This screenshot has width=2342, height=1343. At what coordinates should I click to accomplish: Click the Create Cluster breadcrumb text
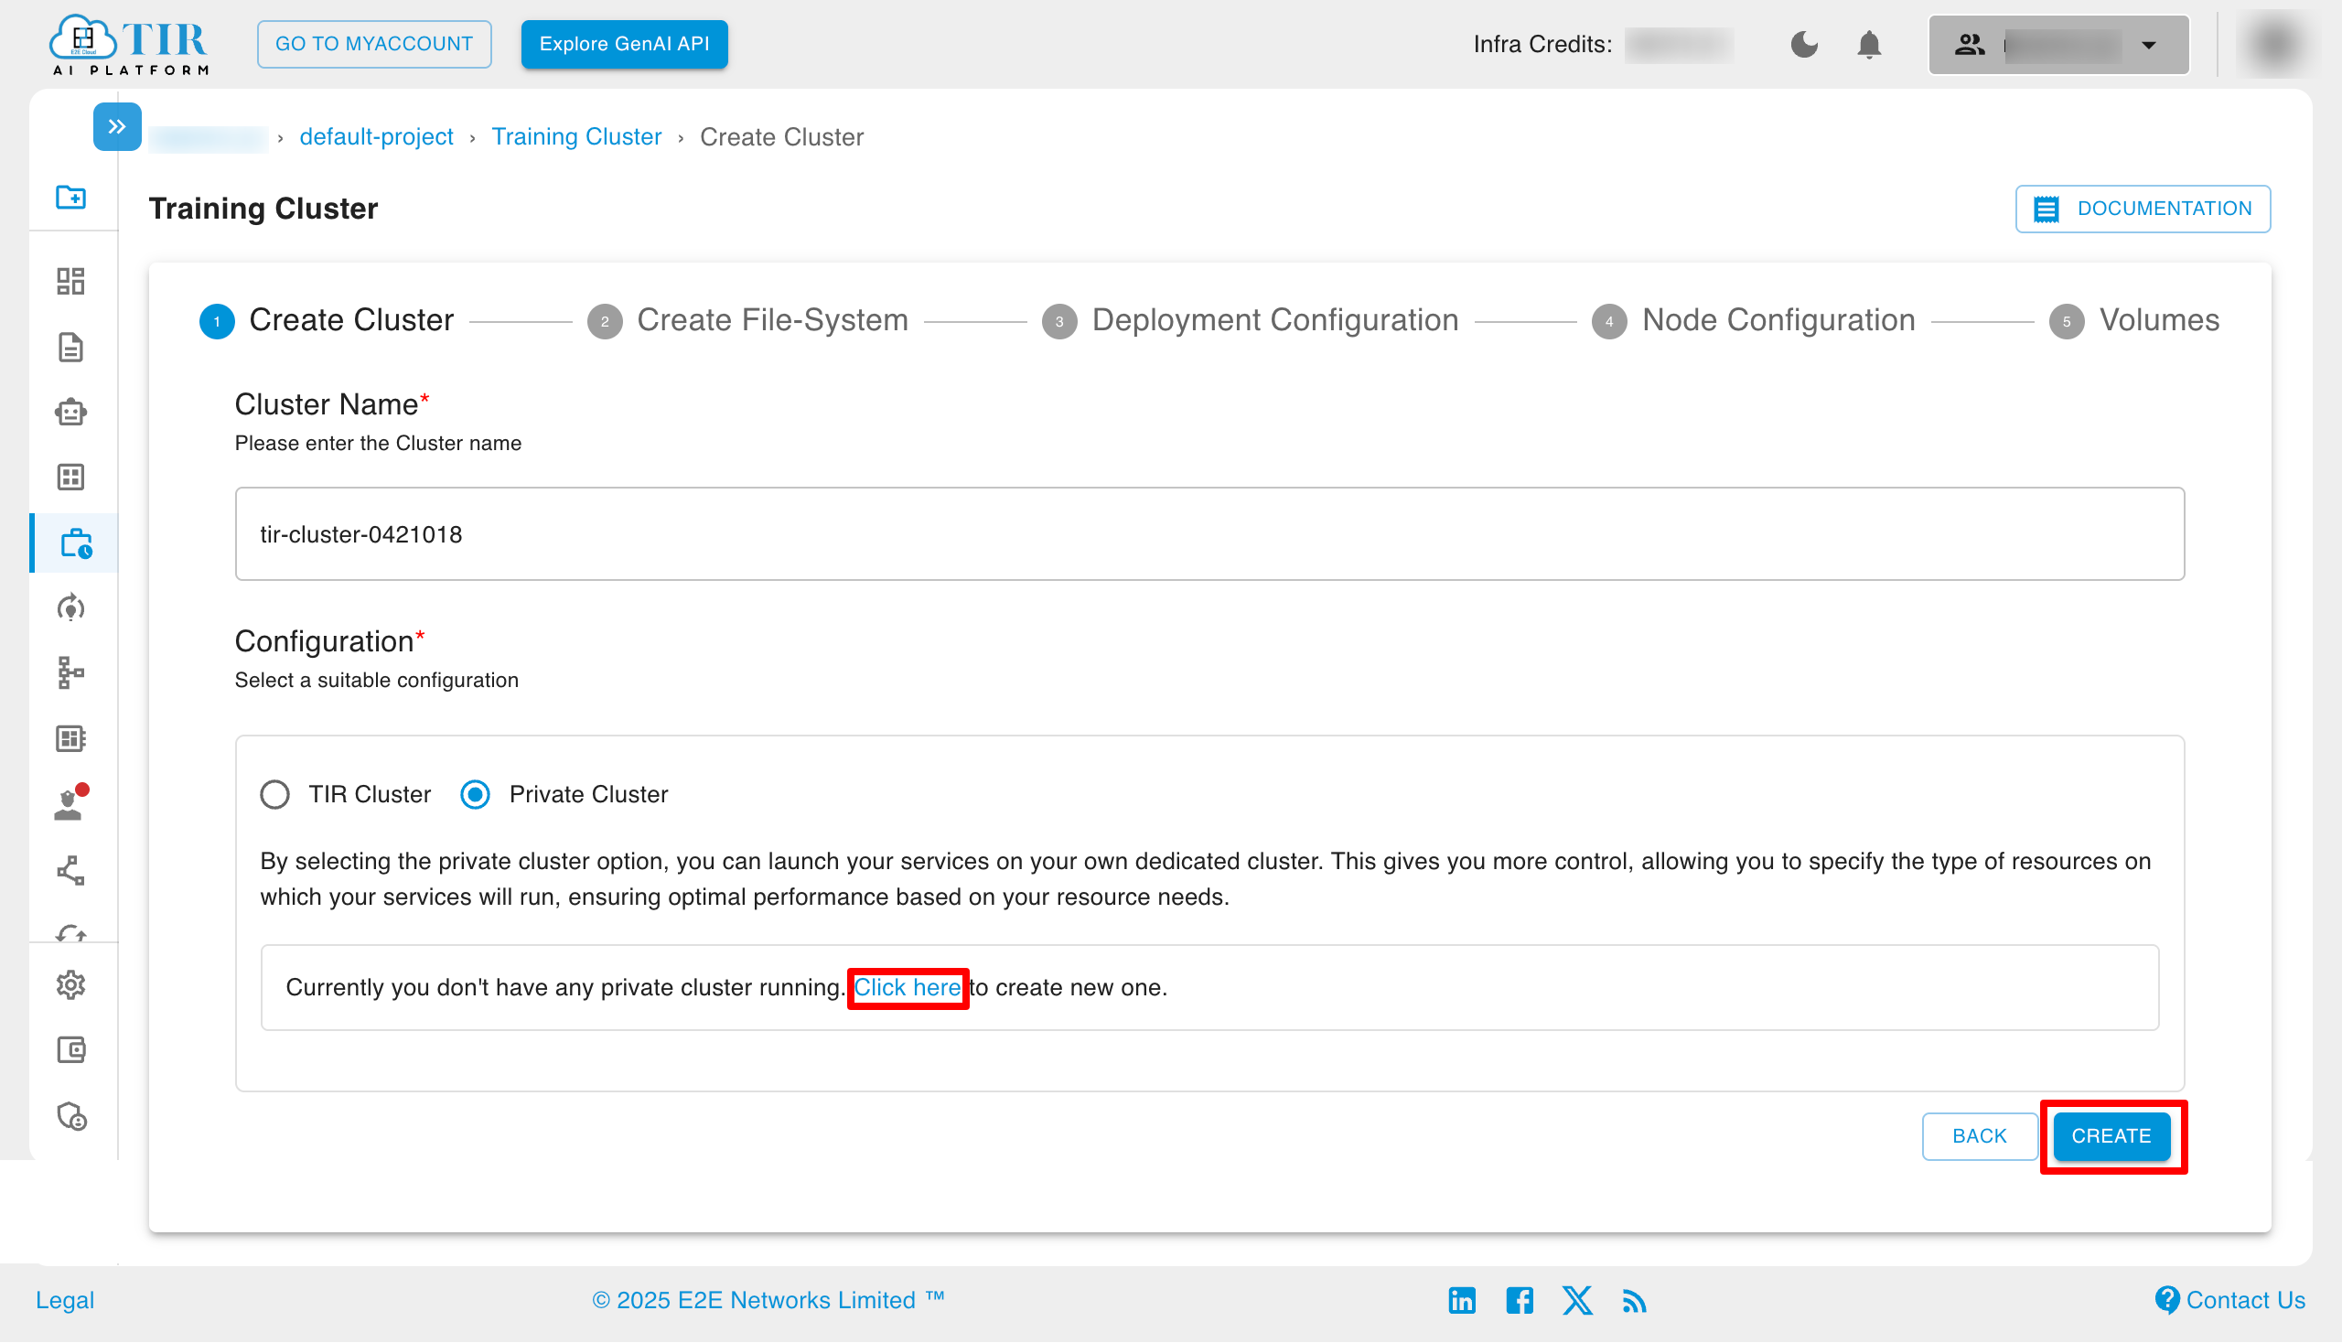(x=781, y=136)
